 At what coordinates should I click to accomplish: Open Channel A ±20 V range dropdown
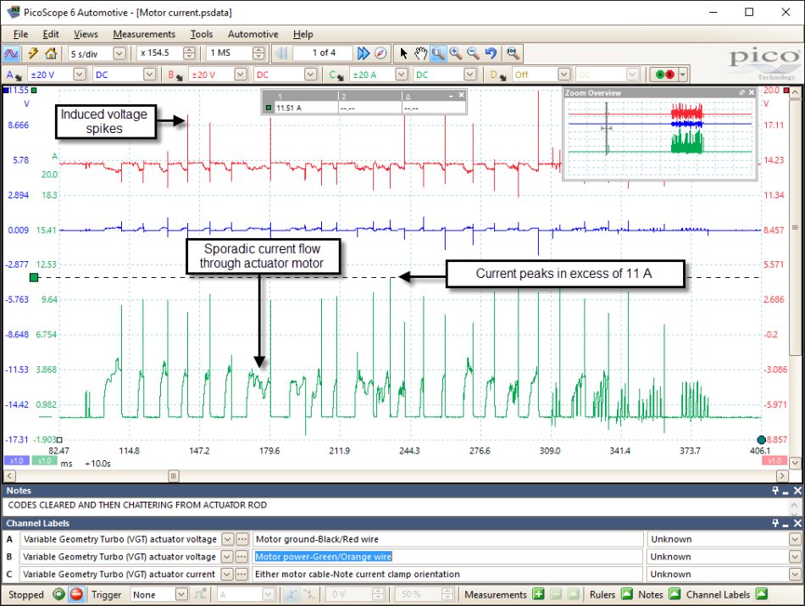pyautogui.click(x=79, y=75)
